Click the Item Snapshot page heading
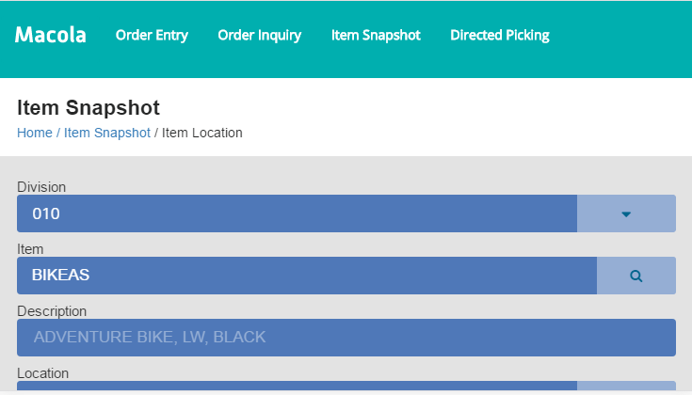Screen dimensions: 692x395 tap(89, 107)
